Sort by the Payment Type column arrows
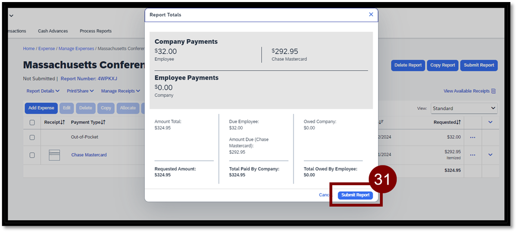The width and height of the screenshot is (517, 232). click(103, 122)
